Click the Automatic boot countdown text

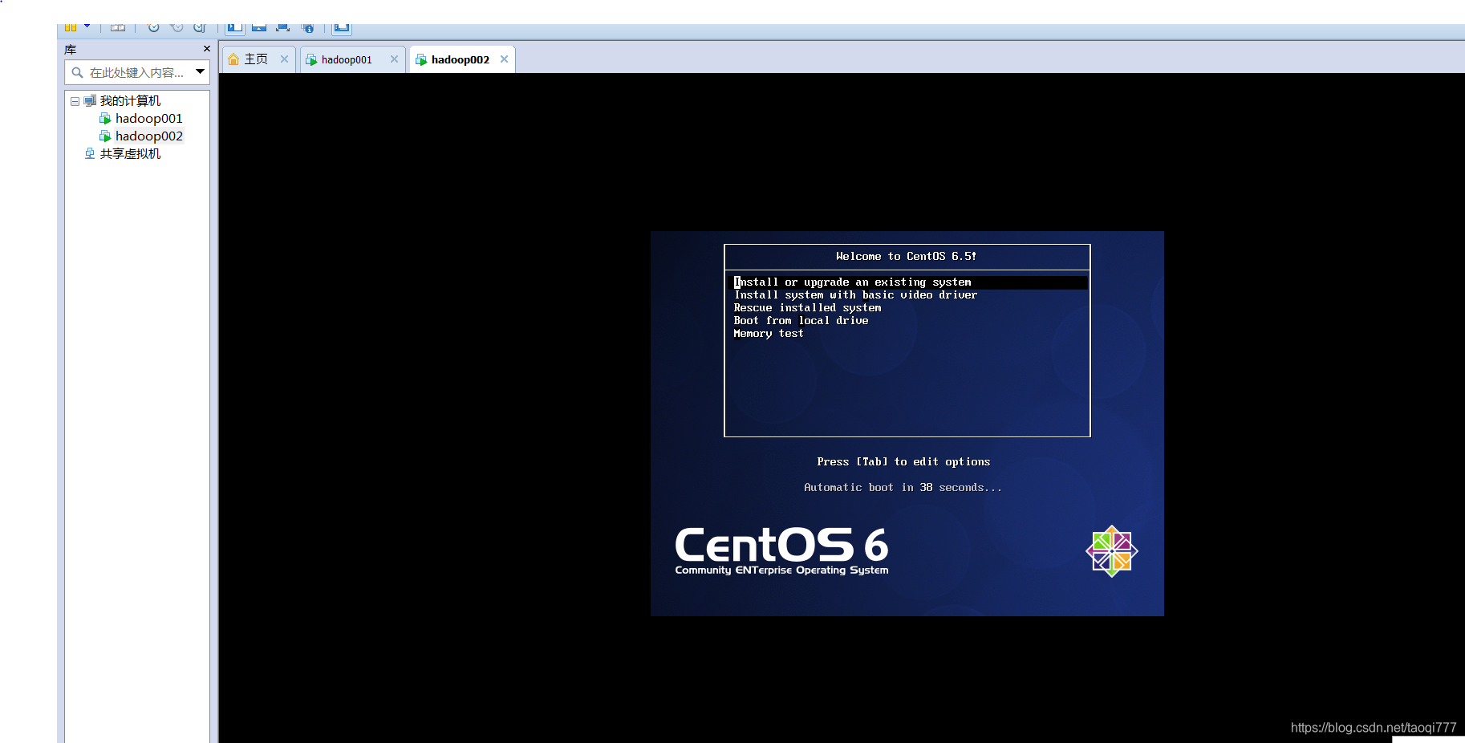pos(903,488)
